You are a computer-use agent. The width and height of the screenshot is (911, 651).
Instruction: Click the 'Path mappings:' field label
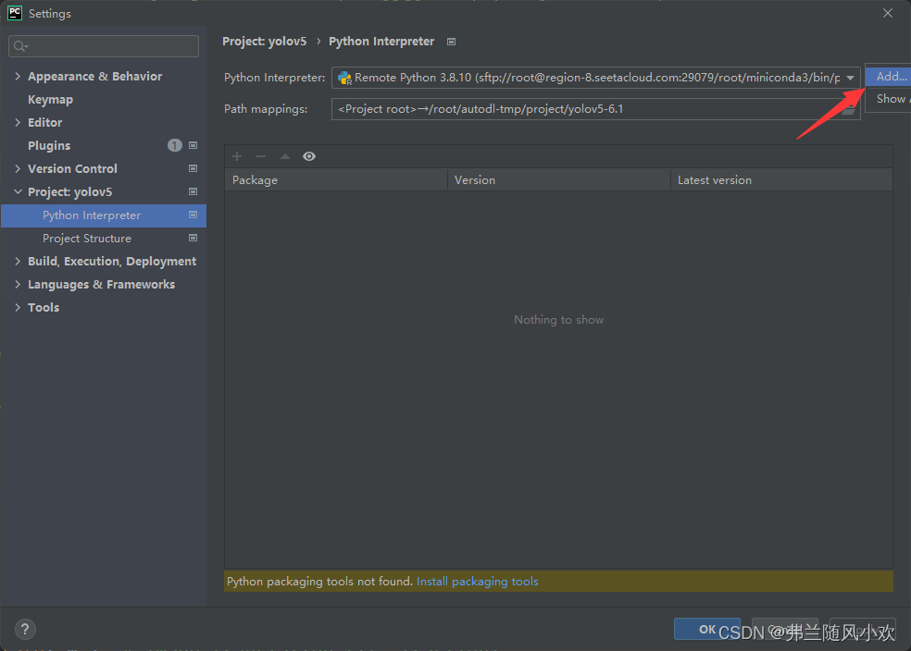(266, 109)
